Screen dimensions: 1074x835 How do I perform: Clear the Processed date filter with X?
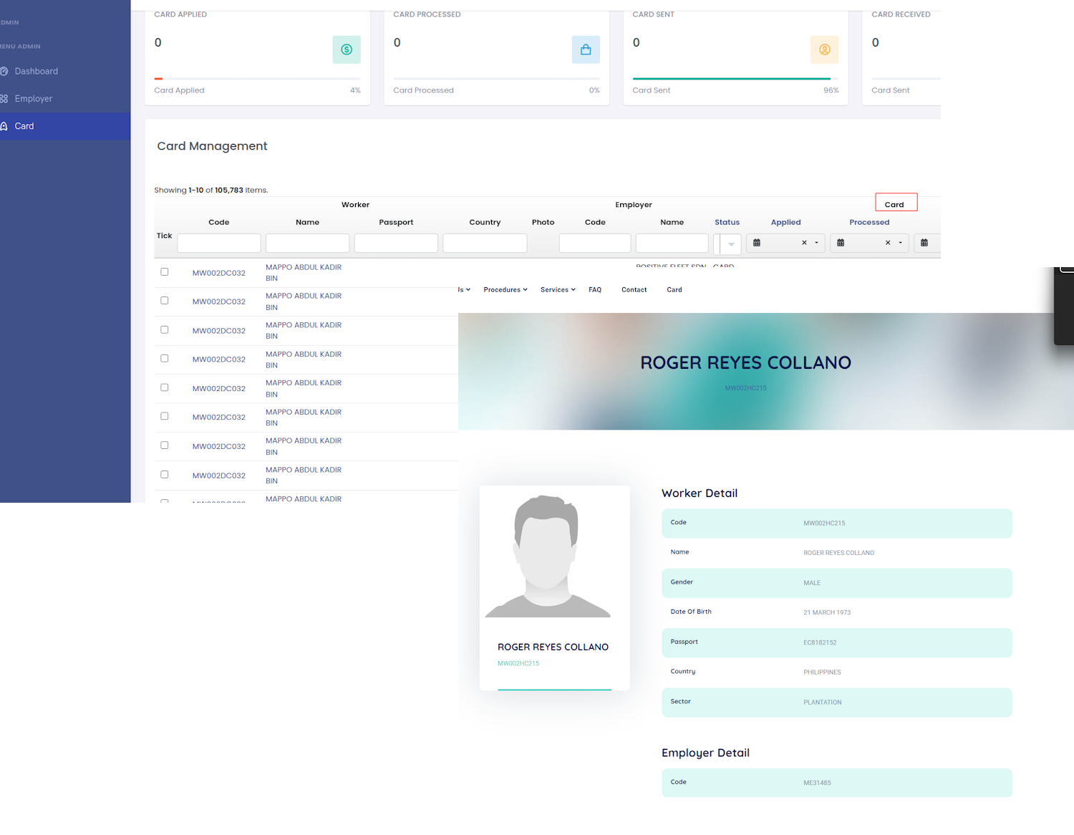(888, 243)
